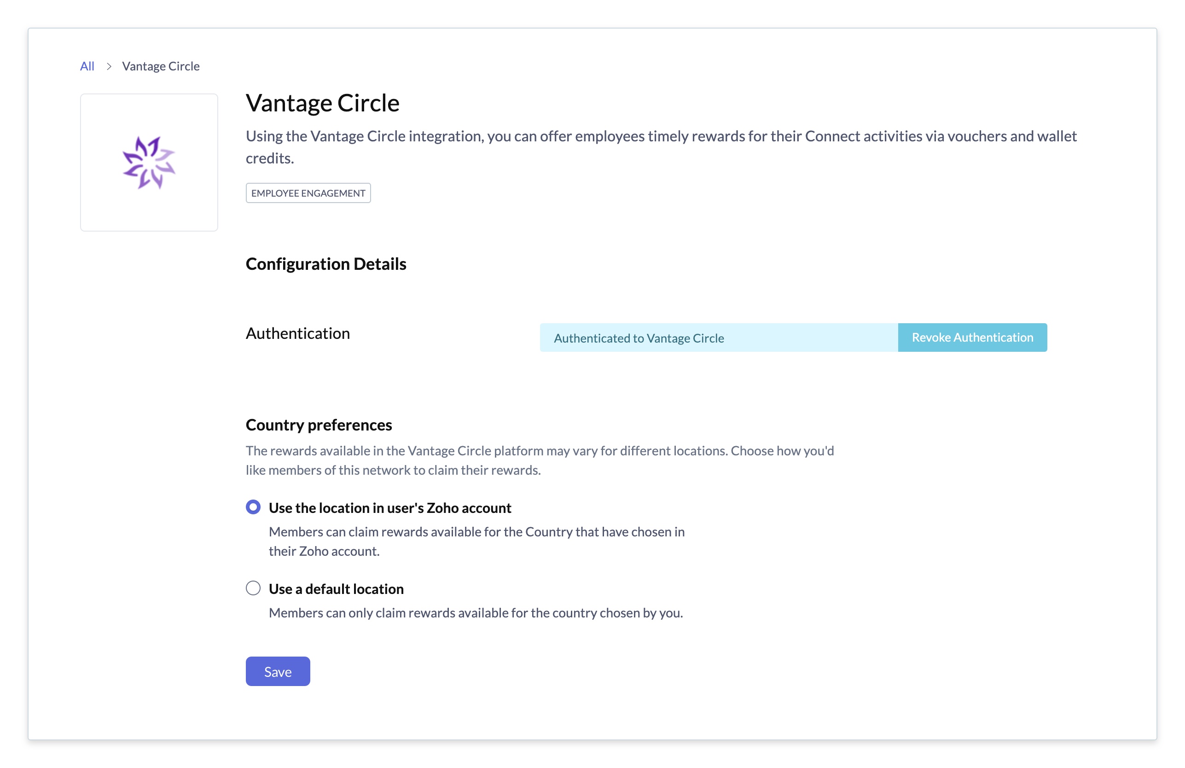
Task: Select the Zoho account location radio button
Action: point(253,507)
